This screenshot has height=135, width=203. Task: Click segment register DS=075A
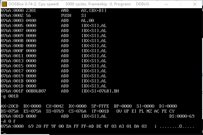9,111
